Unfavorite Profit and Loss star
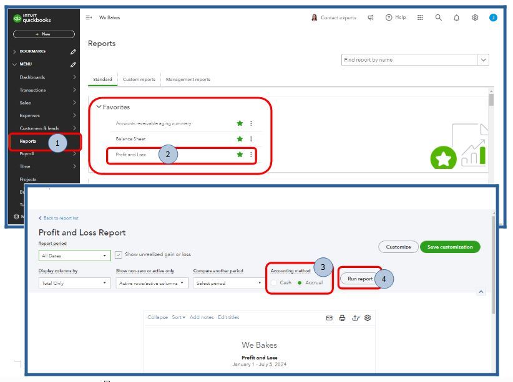This screenshot has height=382, width=513. pyautogui.click(x=240, y=155)
